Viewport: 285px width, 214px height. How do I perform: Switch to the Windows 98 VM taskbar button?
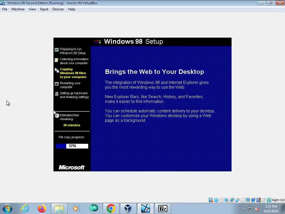[145, 208]
